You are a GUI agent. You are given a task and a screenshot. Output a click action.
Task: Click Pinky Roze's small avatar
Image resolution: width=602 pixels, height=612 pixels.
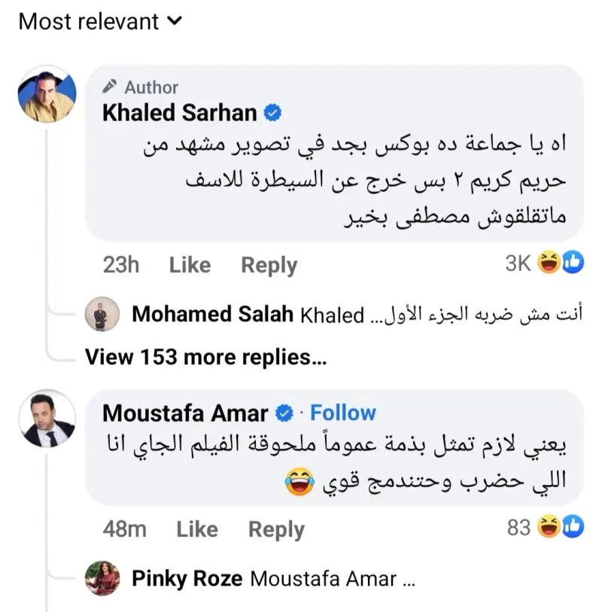[x=101, y=580]
